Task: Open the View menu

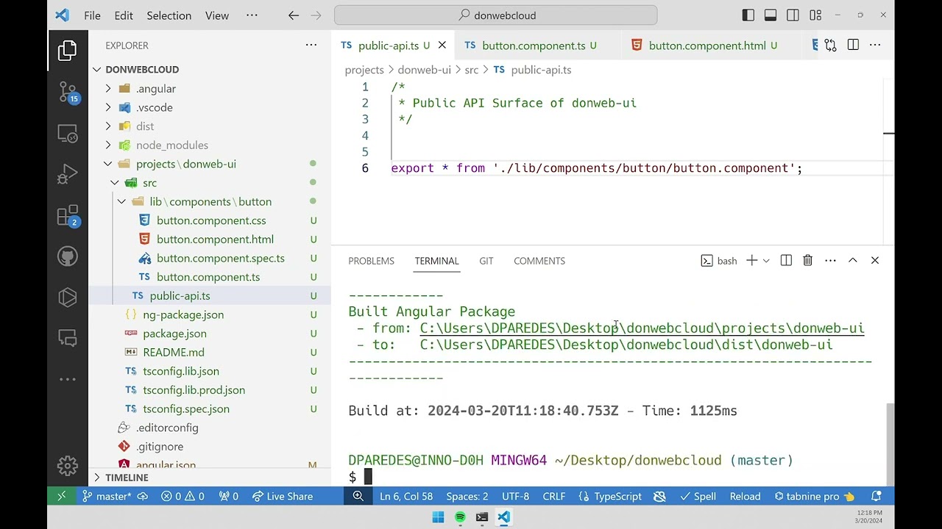Action: [x=216, y=15]
